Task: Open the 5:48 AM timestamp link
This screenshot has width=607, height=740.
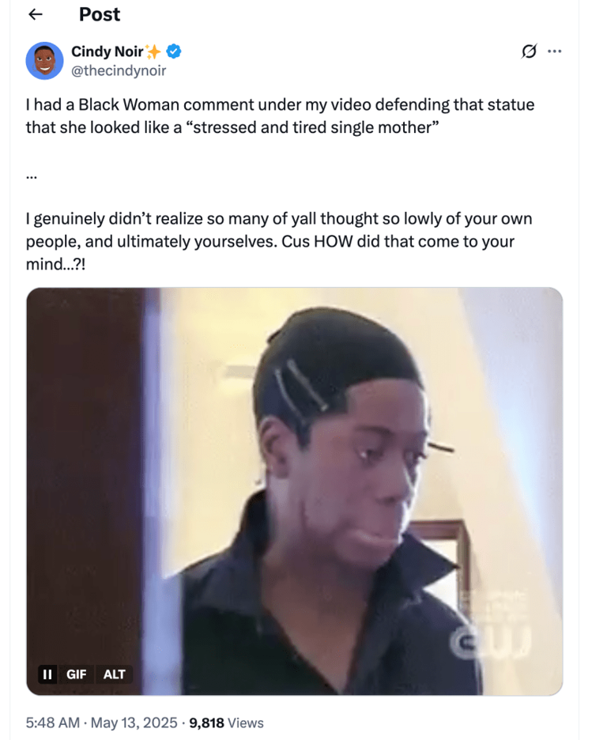Action: click(x=53, y=723)
